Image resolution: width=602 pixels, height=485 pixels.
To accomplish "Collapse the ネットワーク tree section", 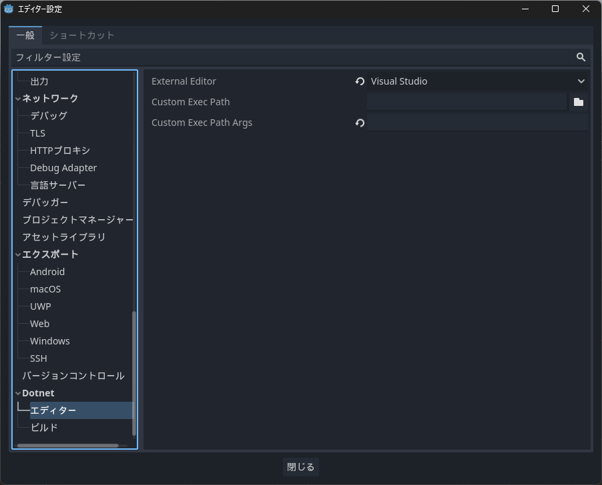I will click(17, 99).
